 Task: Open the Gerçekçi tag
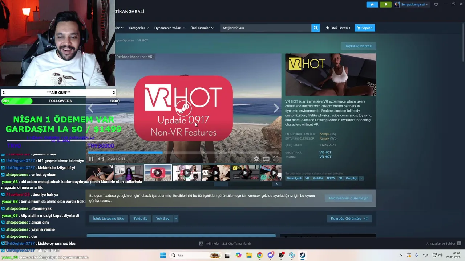(351, 178)
